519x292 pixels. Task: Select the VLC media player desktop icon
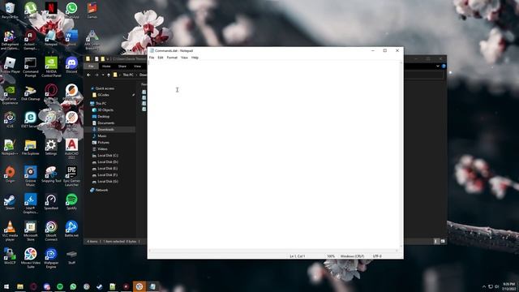[x=10, y=231]
